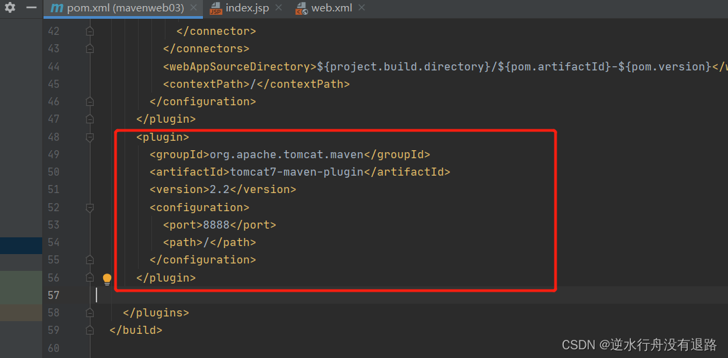Open the settings gear icon
728x358 pixels.
point(9,7)
